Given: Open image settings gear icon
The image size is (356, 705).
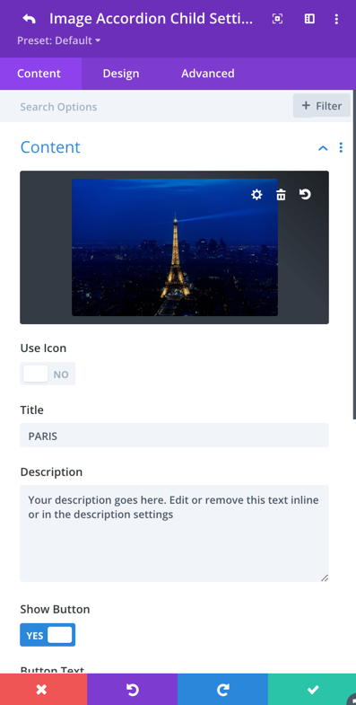Looking at the screenshot, I should coord(256,195).
